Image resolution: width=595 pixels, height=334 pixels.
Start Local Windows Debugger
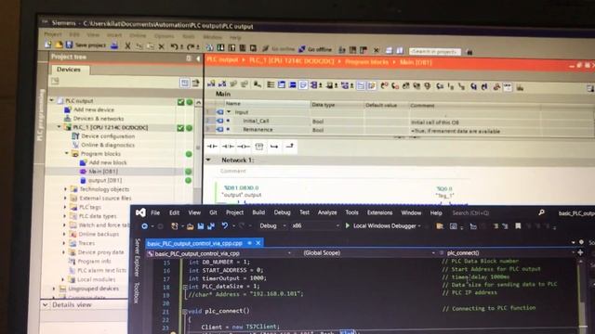pos(383,225)
